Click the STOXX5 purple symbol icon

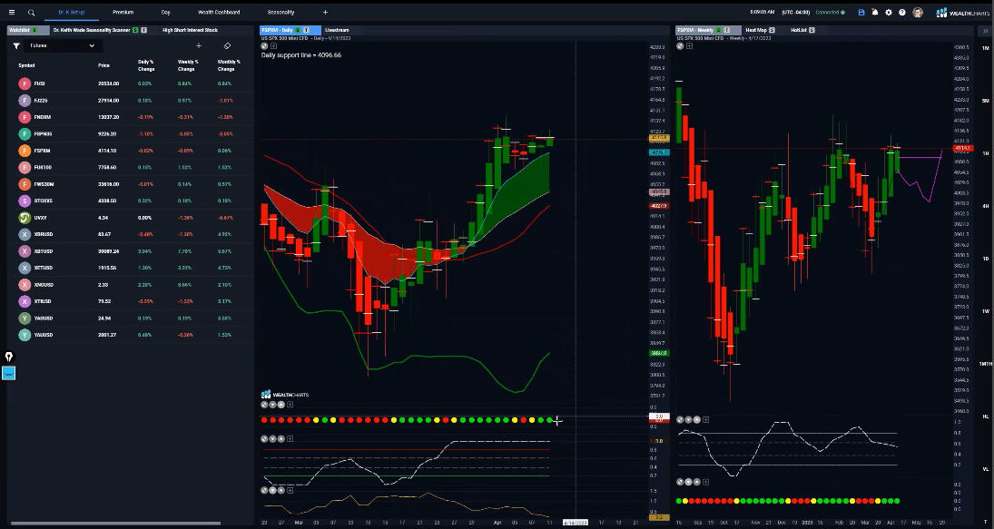click(25, 201)
